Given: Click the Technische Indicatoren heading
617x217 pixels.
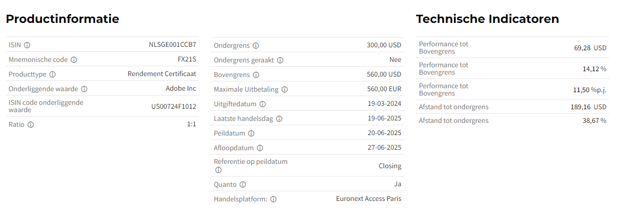Looking at the screenshot, I should pyautogui.click(x=487, y=19).
